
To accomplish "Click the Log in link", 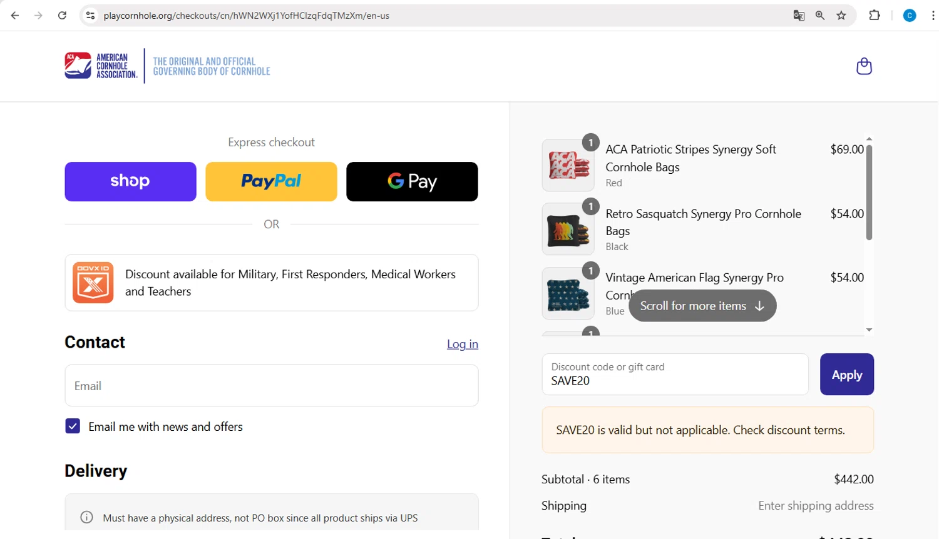I will click(463, 344).
